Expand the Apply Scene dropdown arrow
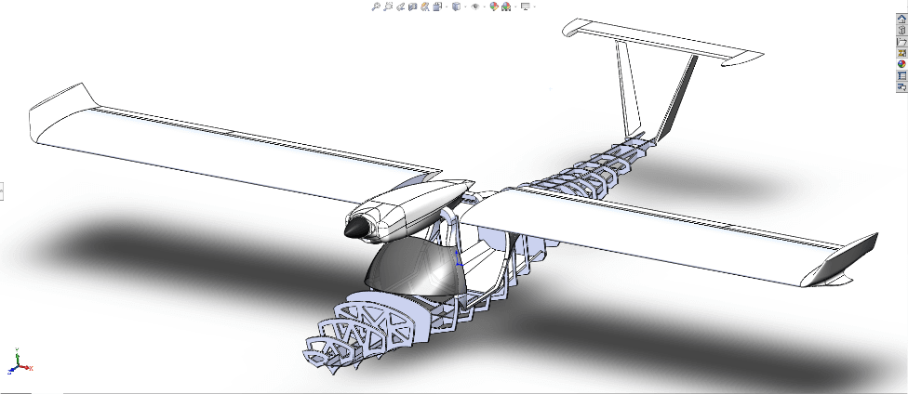This screenshot has height=394, width=908. [515, 7]
